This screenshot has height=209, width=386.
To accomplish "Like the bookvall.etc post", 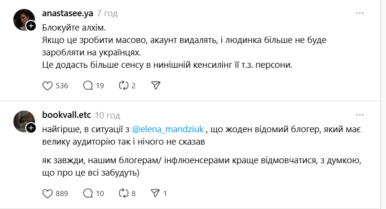I will tap(47, 193).
